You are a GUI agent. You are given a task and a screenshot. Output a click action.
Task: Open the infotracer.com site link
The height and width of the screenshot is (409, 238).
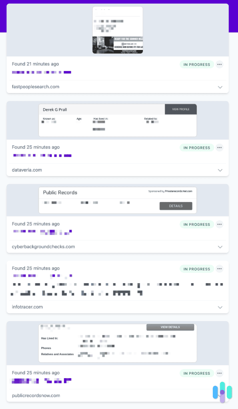point(27,307)
